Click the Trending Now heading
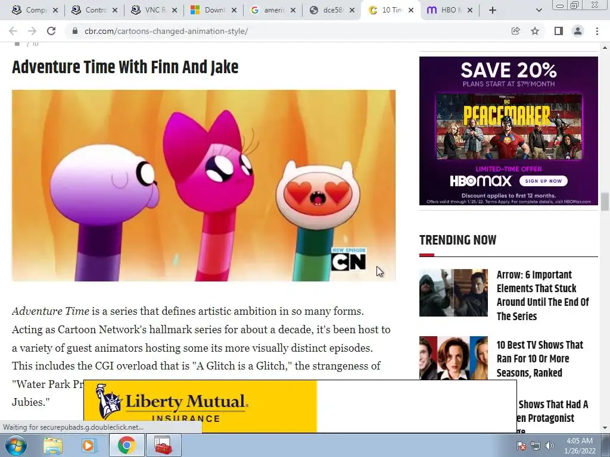 (457, 240)
